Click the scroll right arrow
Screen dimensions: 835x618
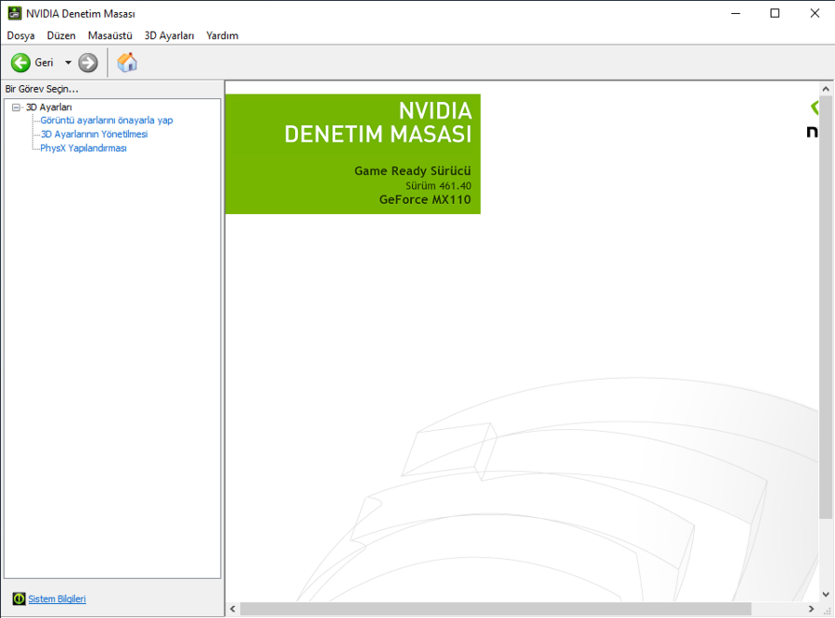point(811,609)
